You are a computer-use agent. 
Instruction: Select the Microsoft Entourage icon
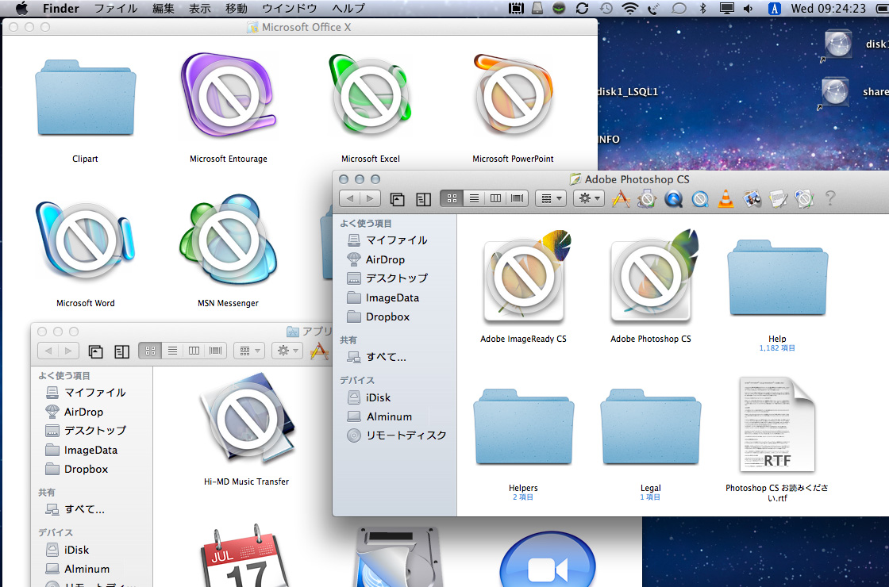[229, 95]
